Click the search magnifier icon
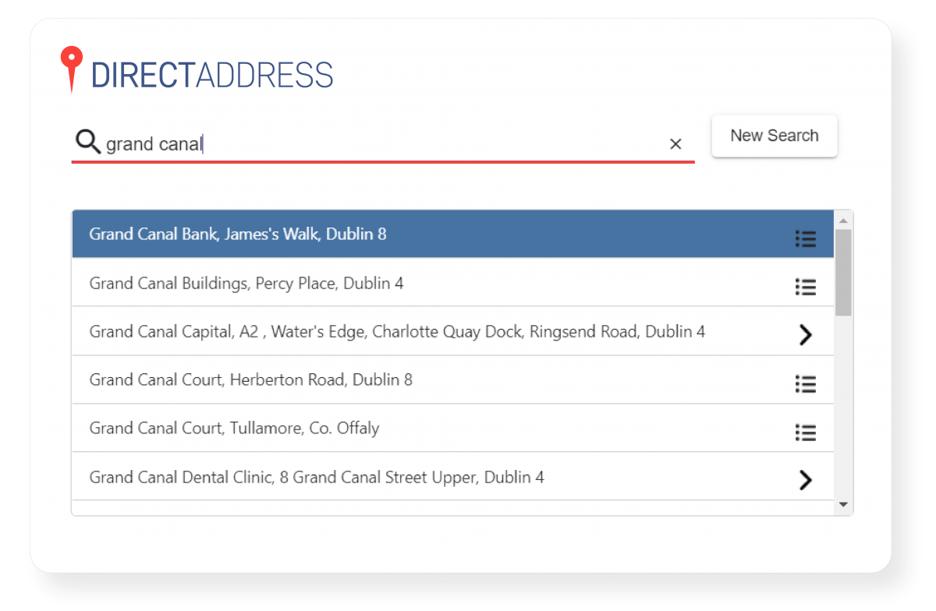Image resolution: width=936 pixels, height=611 pixels. click(87, 142)
